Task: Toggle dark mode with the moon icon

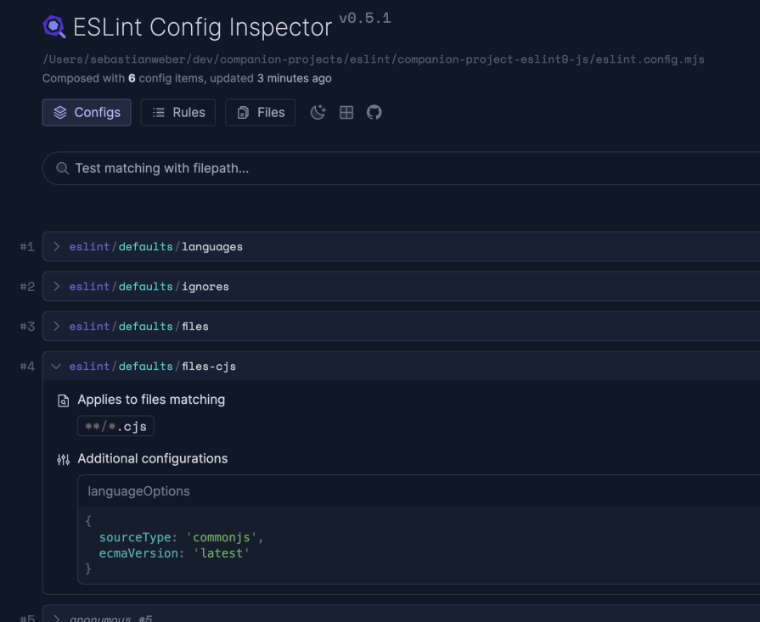Action: coord(318,112)
